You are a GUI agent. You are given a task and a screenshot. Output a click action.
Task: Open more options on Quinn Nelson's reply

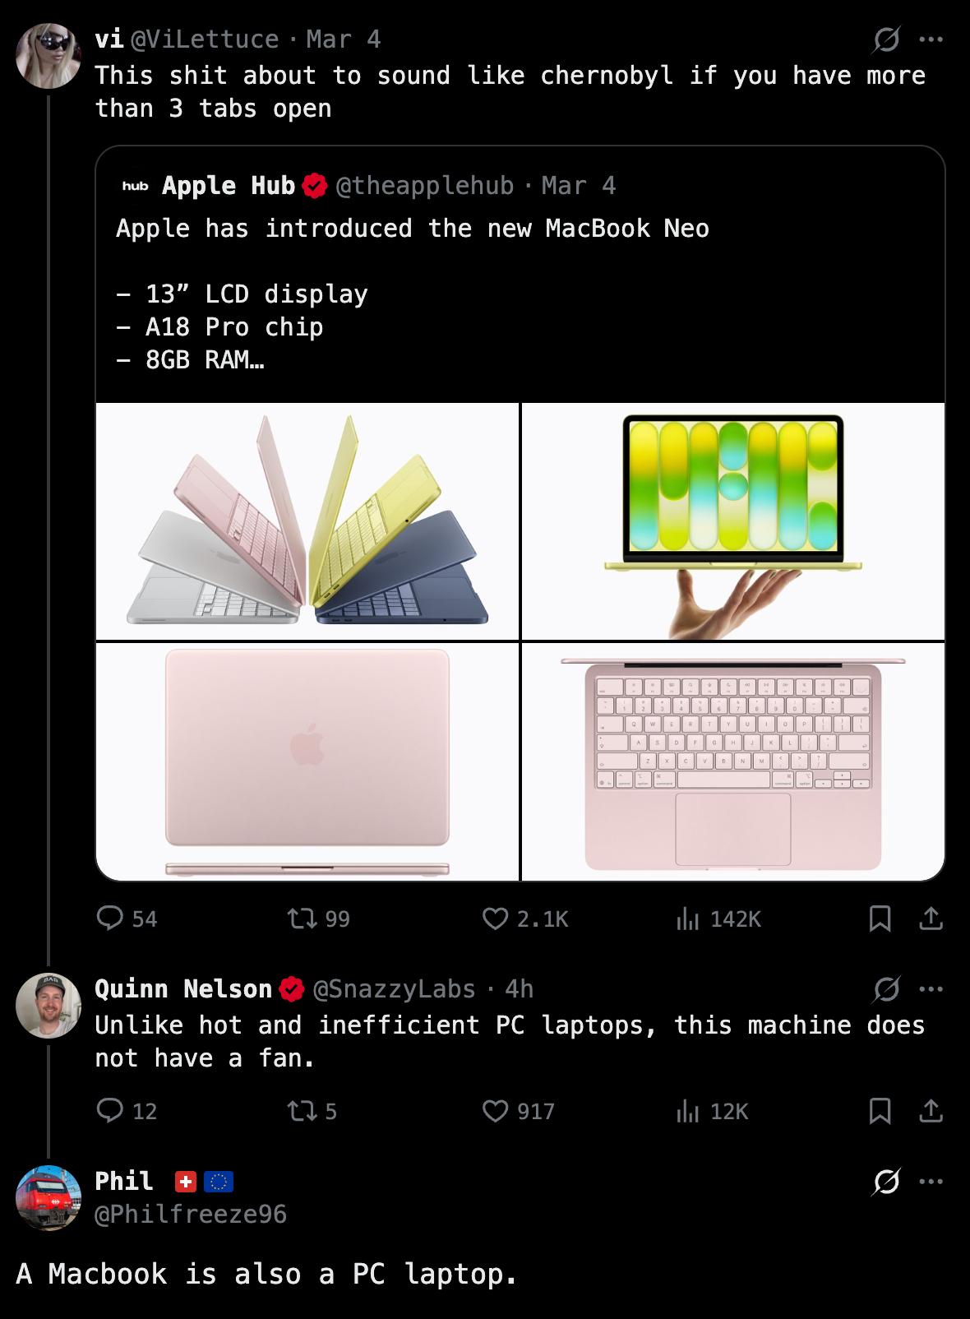coord(931,988)
